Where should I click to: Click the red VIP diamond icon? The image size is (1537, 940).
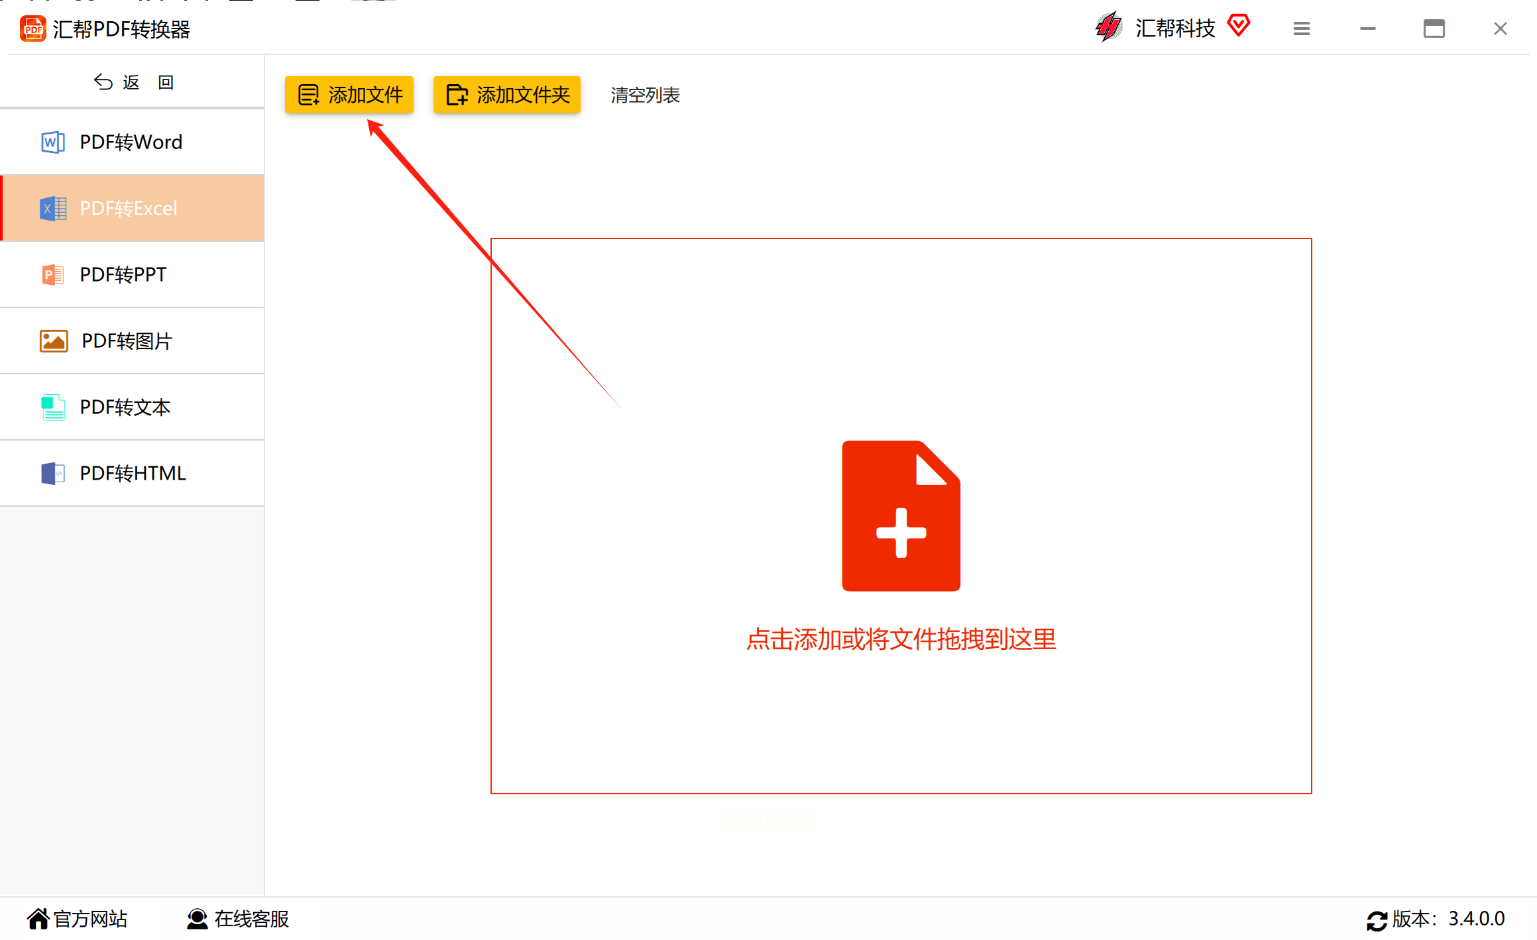pyautogui.click(x=1238, y=26)
